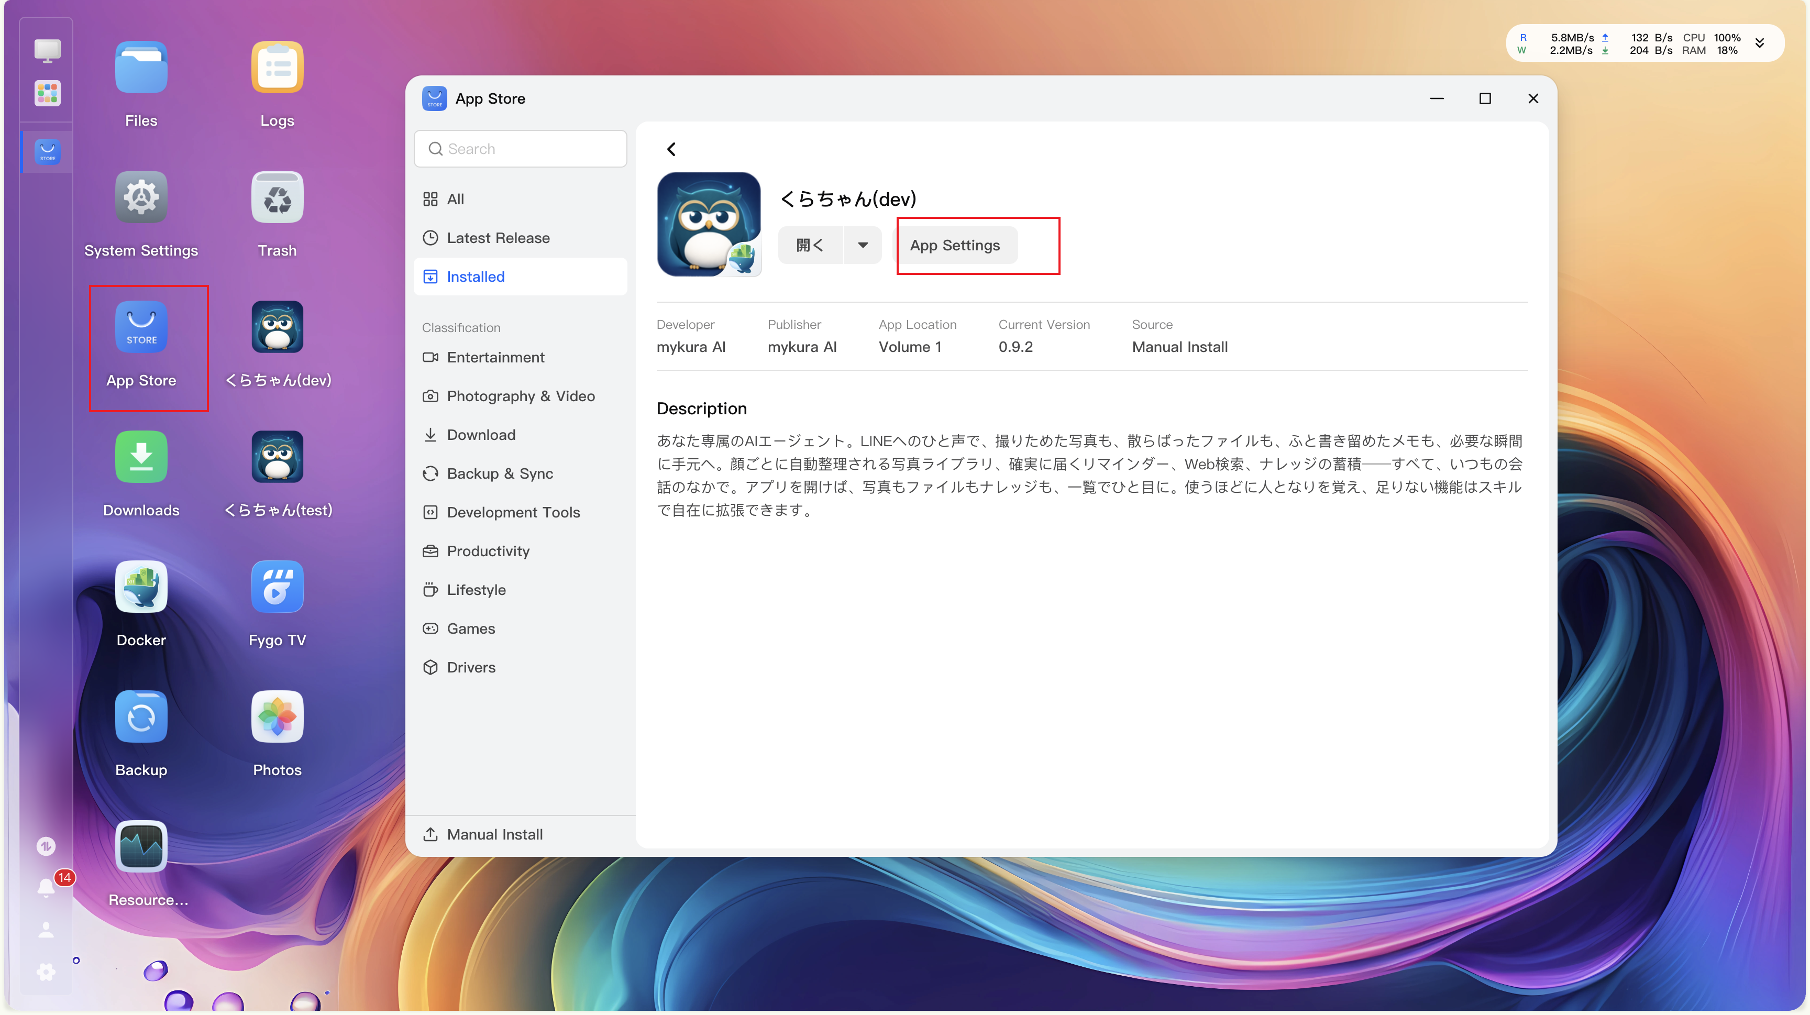Image resolution: width=1810 pixels, height=1015 pixels.
Task: Click the desktop monitor icon in the dock
Action: click(47, 51)
